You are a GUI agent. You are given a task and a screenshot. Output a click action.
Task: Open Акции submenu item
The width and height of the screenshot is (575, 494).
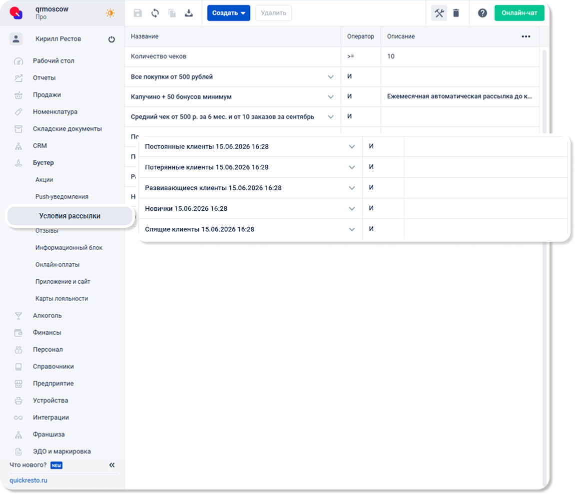pyautogui.click(x=44, y=180)
